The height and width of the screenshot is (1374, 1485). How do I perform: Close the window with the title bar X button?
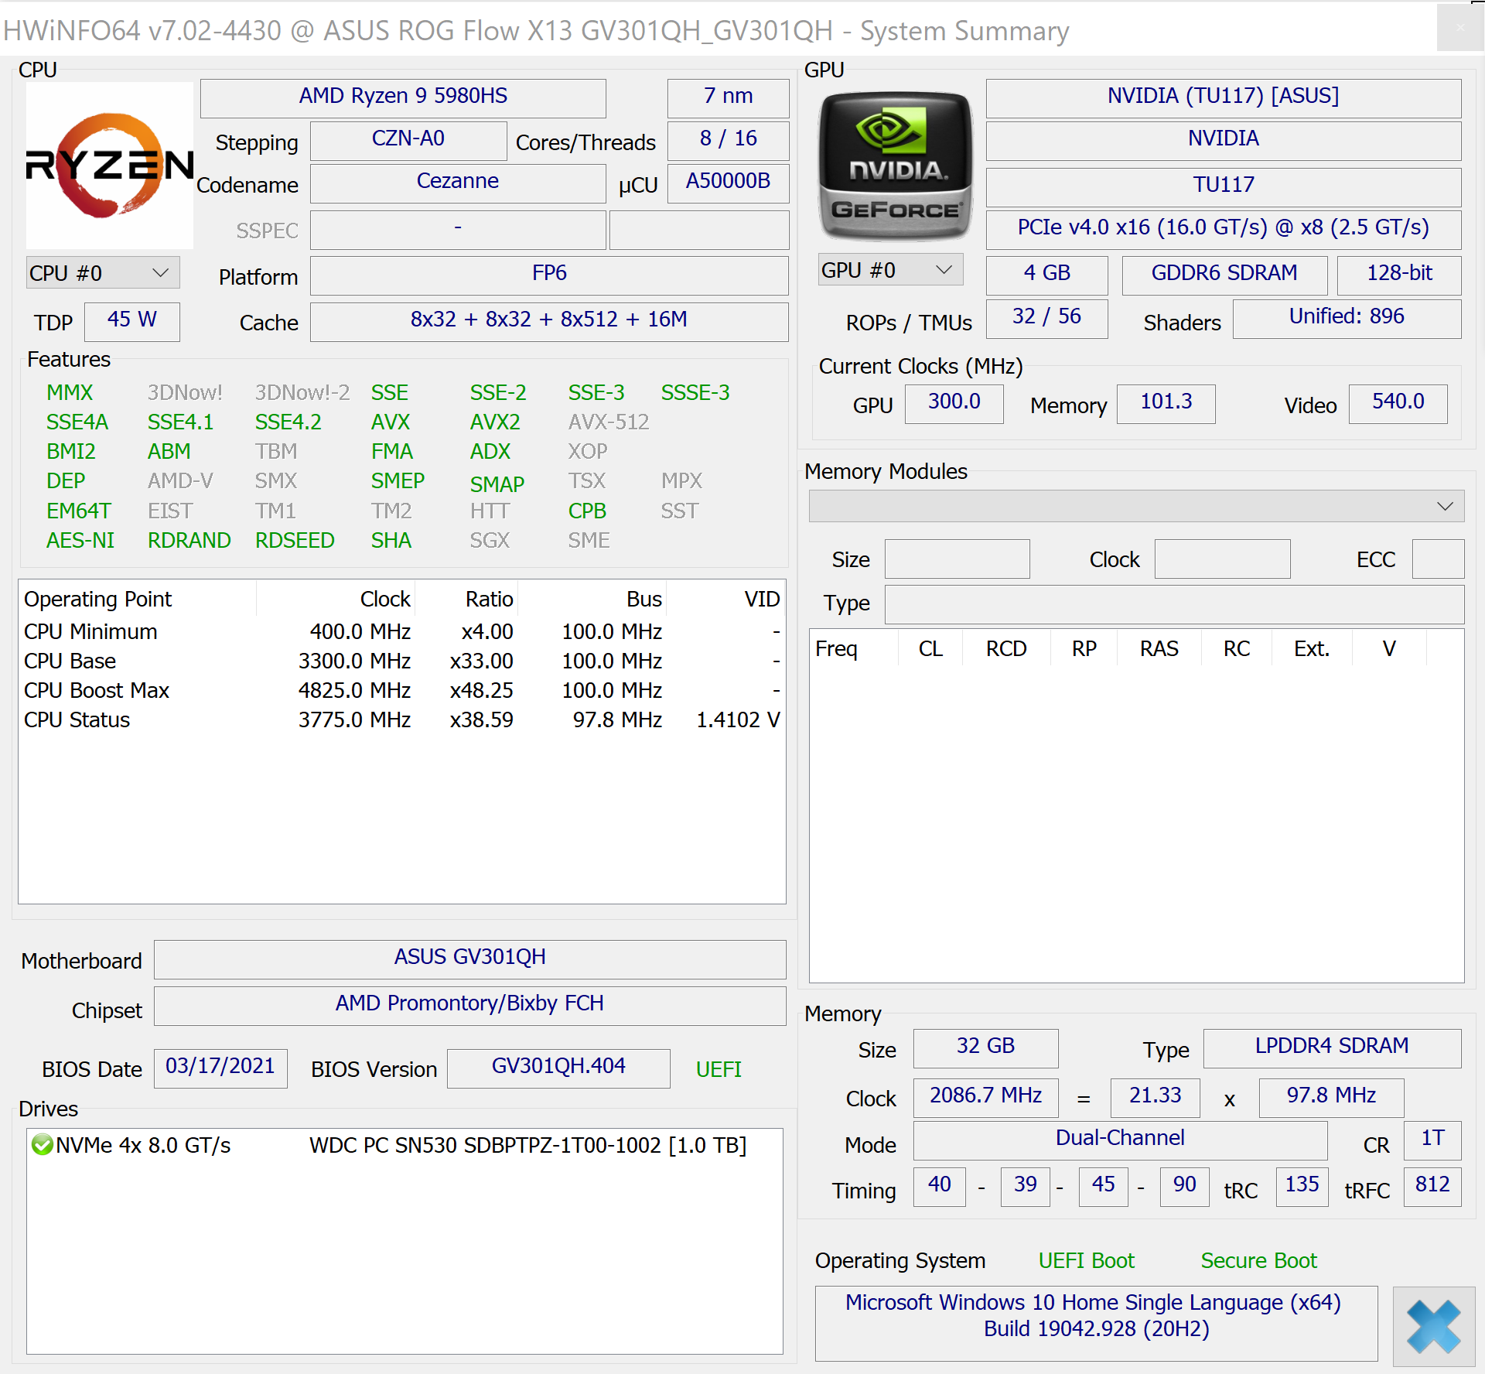coord(1460,28)
